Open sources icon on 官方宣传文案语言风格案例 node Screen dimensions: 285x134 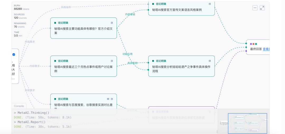point(210,4)
